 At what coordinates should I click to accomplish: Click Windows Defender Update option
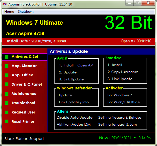[65, 95]
